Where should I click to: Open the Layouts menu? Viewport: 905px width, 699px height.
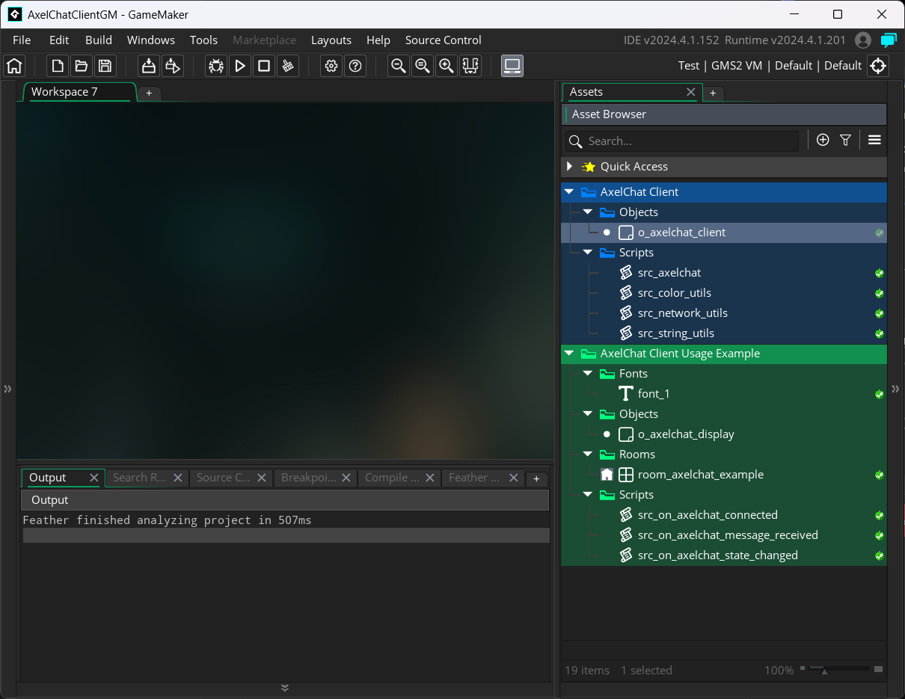pos(331,40)
